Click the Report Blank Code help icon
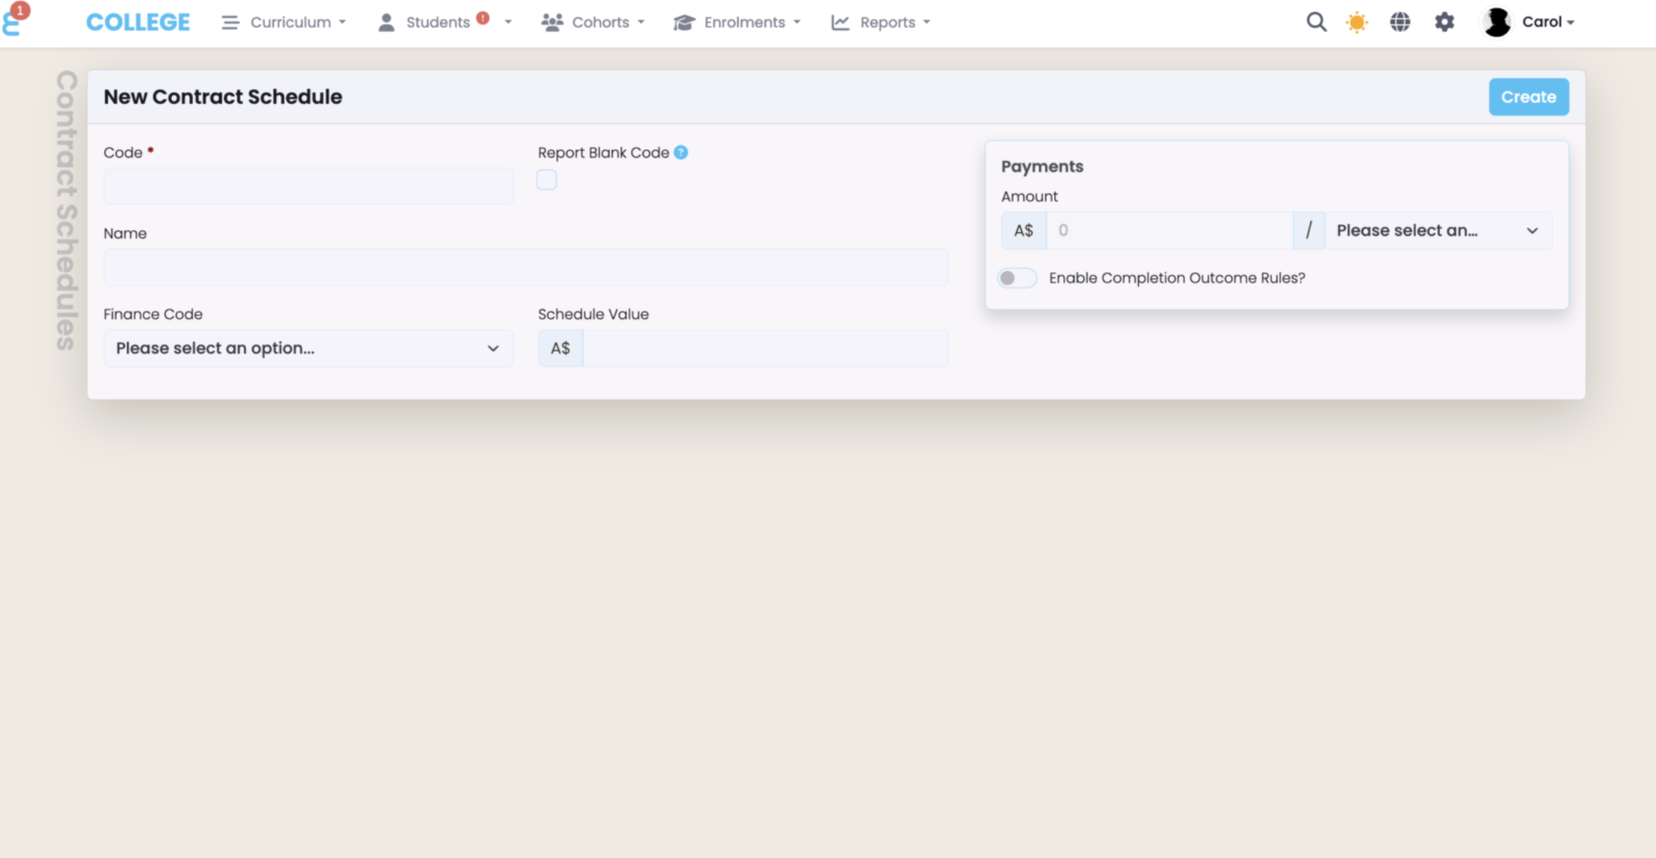Screen dimensions: 1656x858 pos(681,153)
